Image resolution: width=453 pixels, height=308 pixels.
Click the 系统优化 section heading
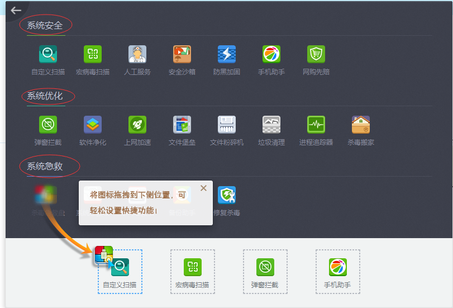pos(45,96)
